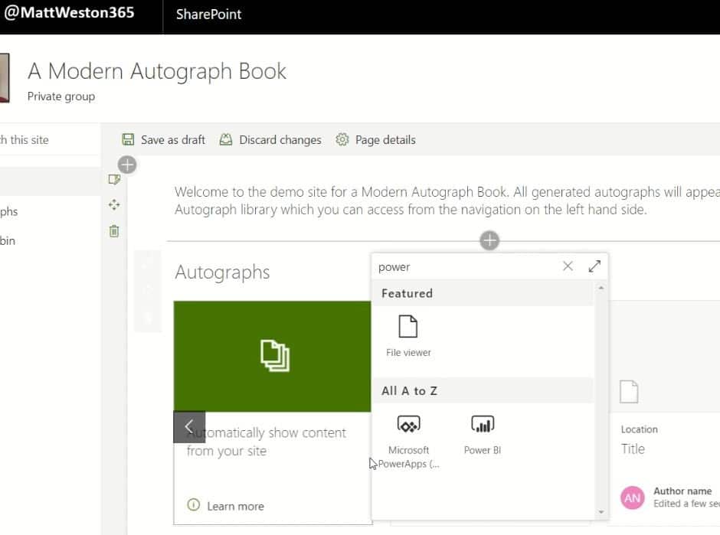
Task: Discard changes to the page
Action: pyautogui.click(x=270, y=139)
